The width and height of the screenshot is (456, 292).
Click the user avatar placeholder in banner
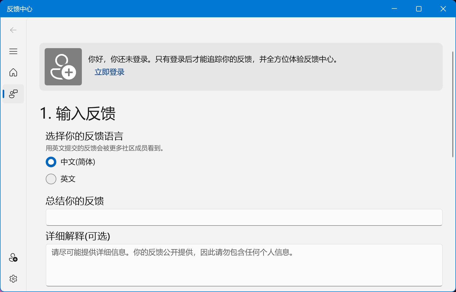(63, 67)
